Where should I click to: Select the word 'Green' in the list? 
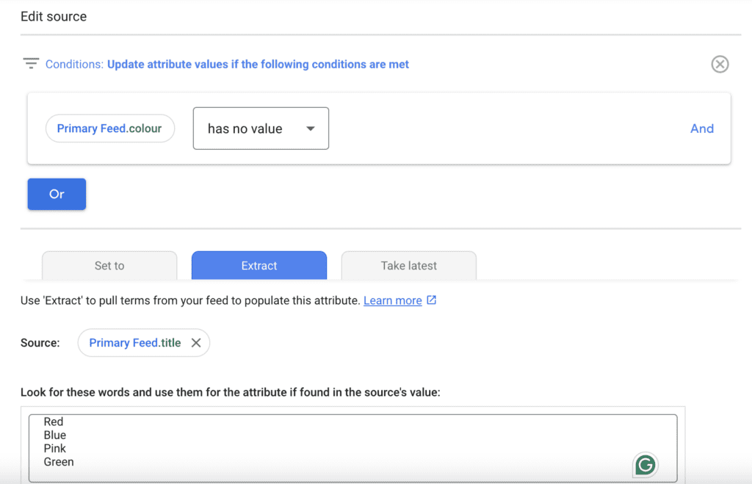point(59,462)
